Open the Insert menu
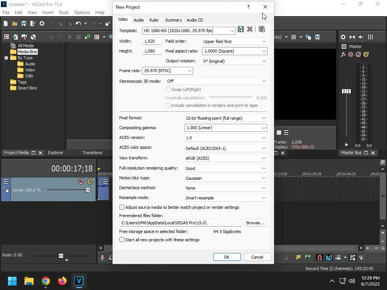This screenshot has height=290, width=387. (48, 12)
